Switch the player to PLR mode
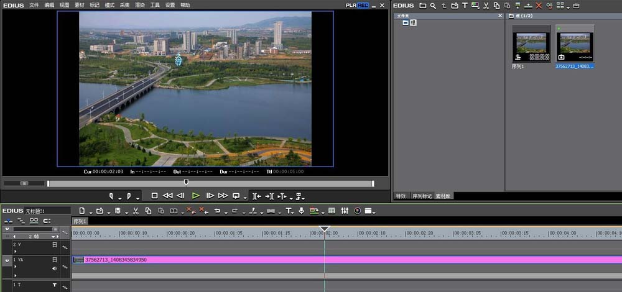This screenshot has width=622, height=292. tap(351, 5)
